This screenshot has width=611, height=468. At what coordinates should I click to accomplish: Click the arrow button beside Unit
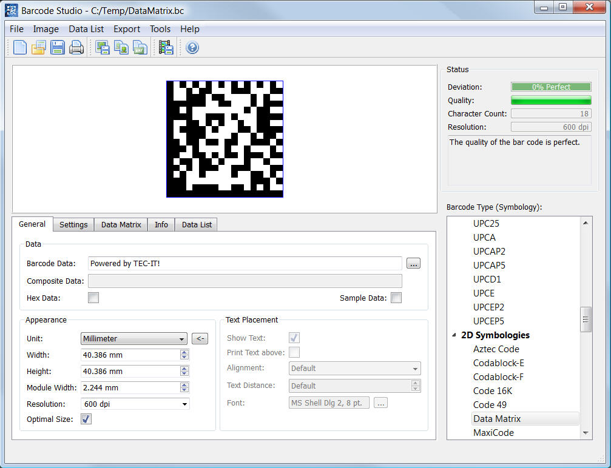[200, 338]
